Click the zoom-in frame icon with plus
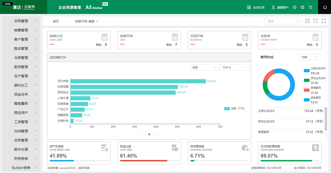 click(x=307, y=21)
